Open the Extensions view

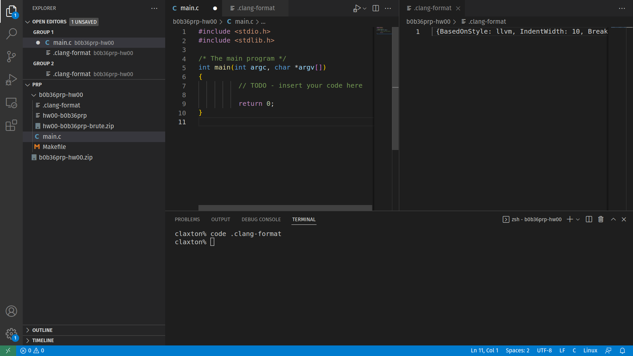coord(11,126)
